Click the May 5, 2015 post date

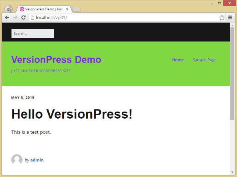pos(23,98)
